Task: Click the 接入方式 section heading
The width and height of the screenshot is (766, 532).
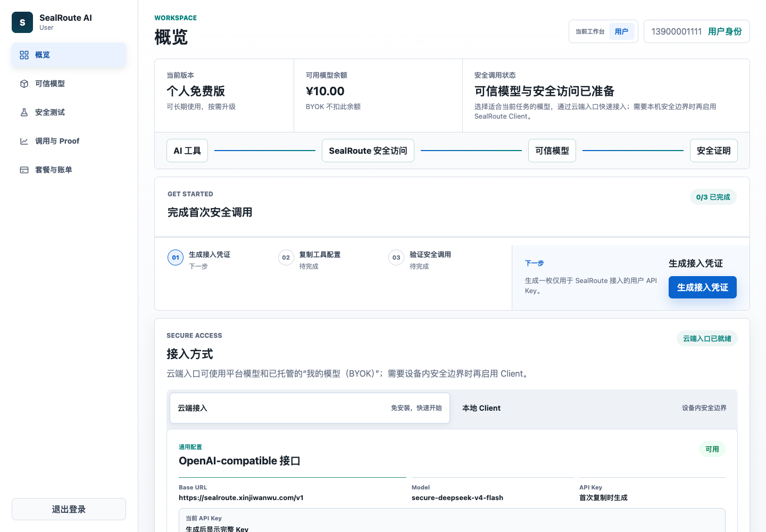Action: 190,354
